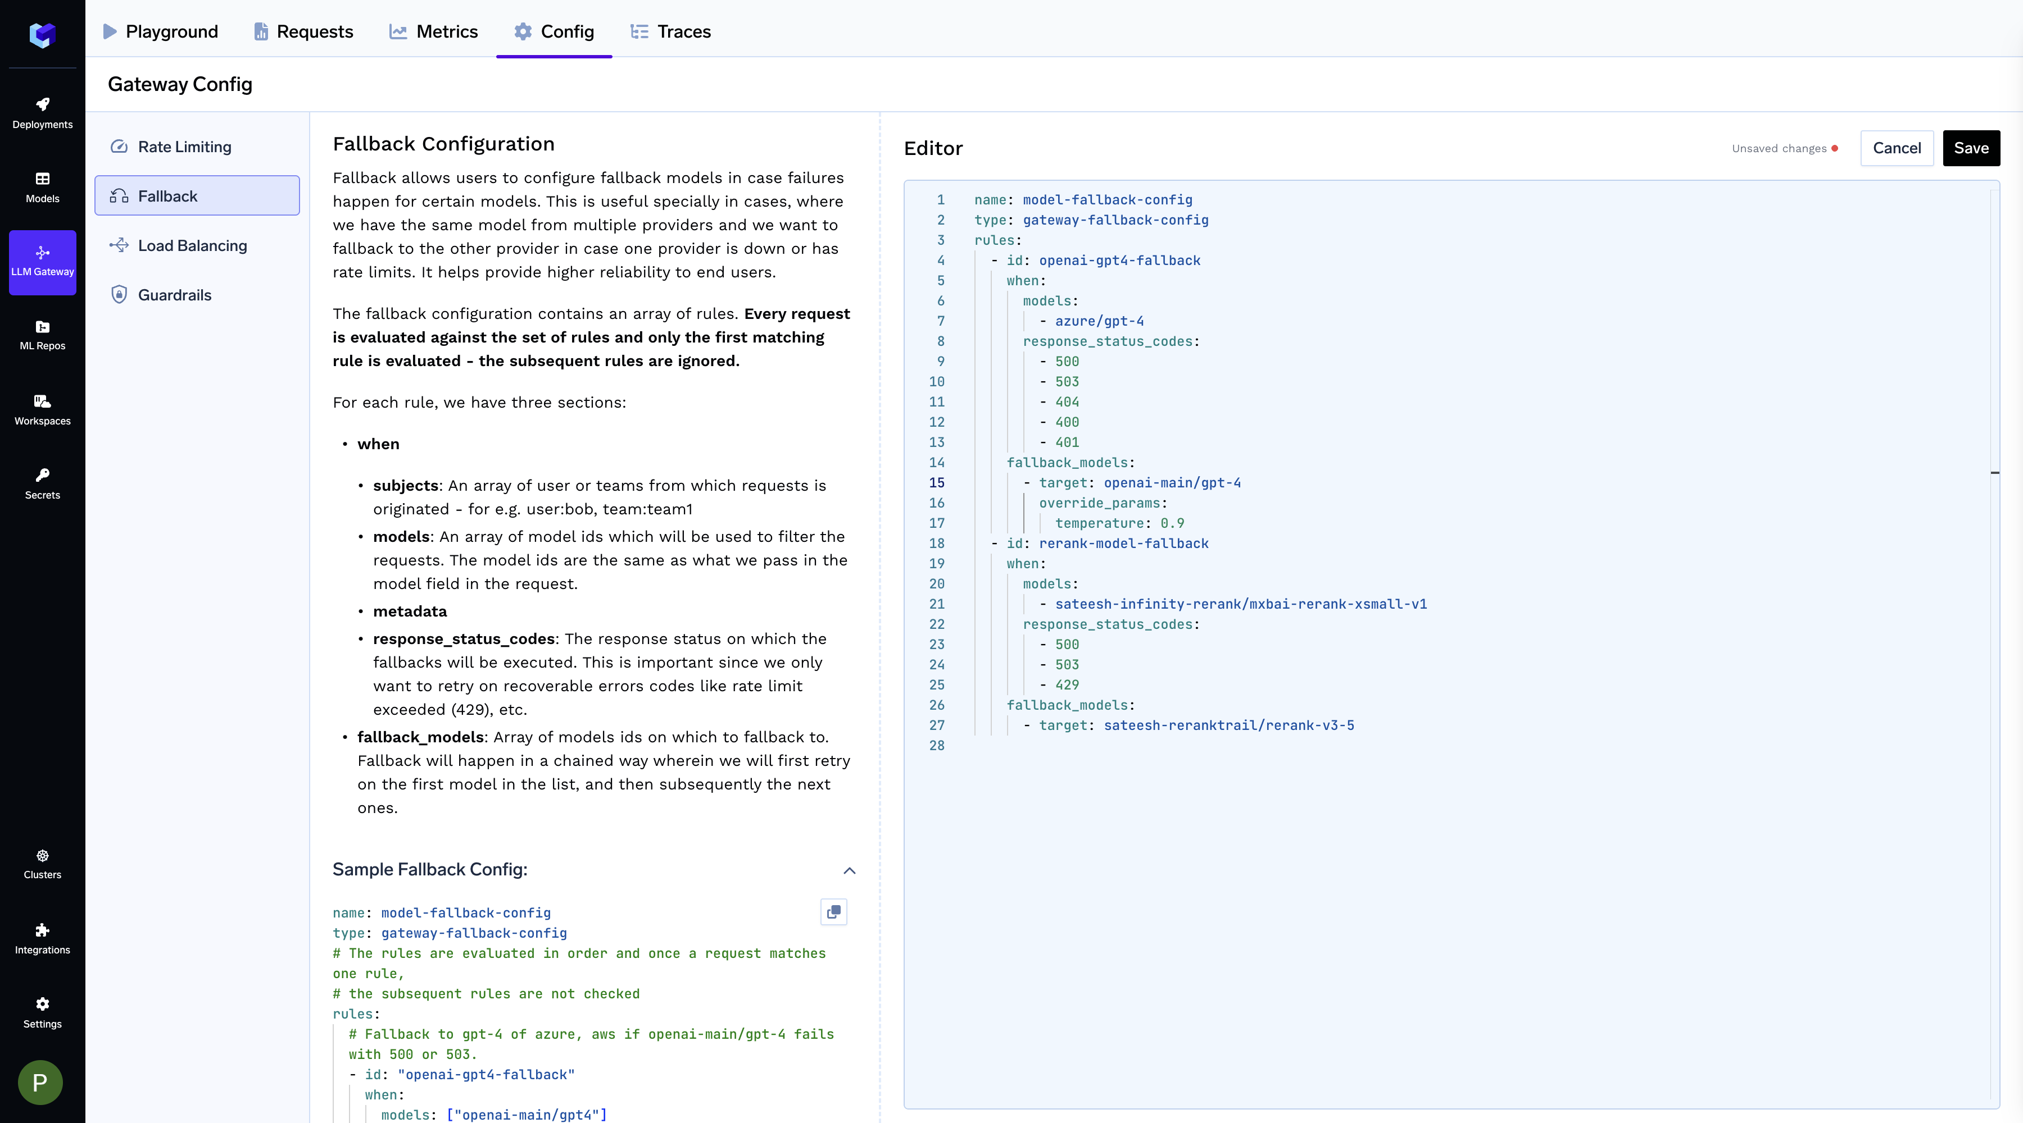The height and width of the screenshot is (1123, 2023).
Task: Open ML Repos from sidebar
Action: [x=42, y=335]
